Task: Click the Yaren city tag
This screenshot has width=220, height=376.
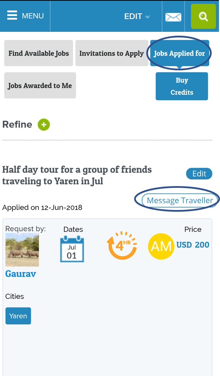Action: [18, 316]
